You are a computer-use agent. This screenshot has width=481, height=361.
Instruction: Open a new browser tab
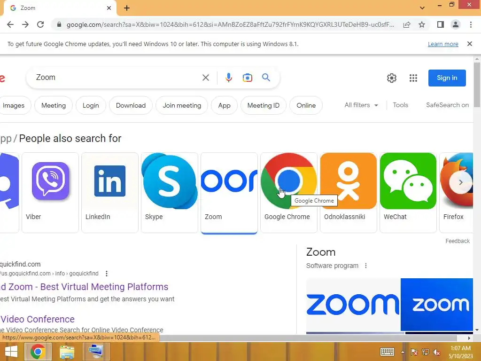(127, 8)
